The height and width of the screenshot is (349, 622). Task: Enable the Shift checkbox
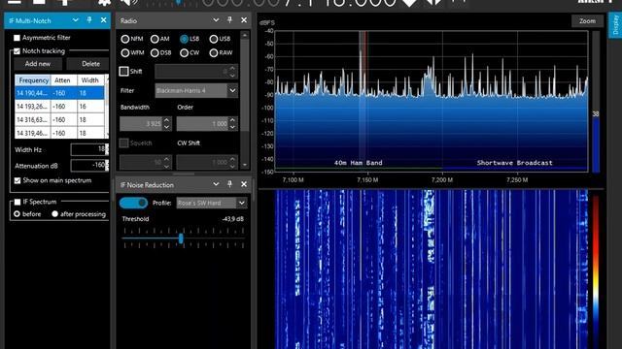123,71
